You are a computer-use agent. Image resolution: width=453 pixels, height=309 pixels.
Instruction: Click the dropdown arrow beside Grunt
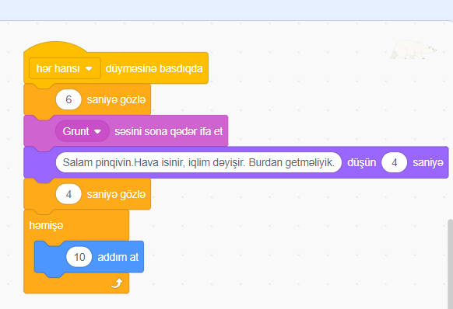(x=97, y=131)
